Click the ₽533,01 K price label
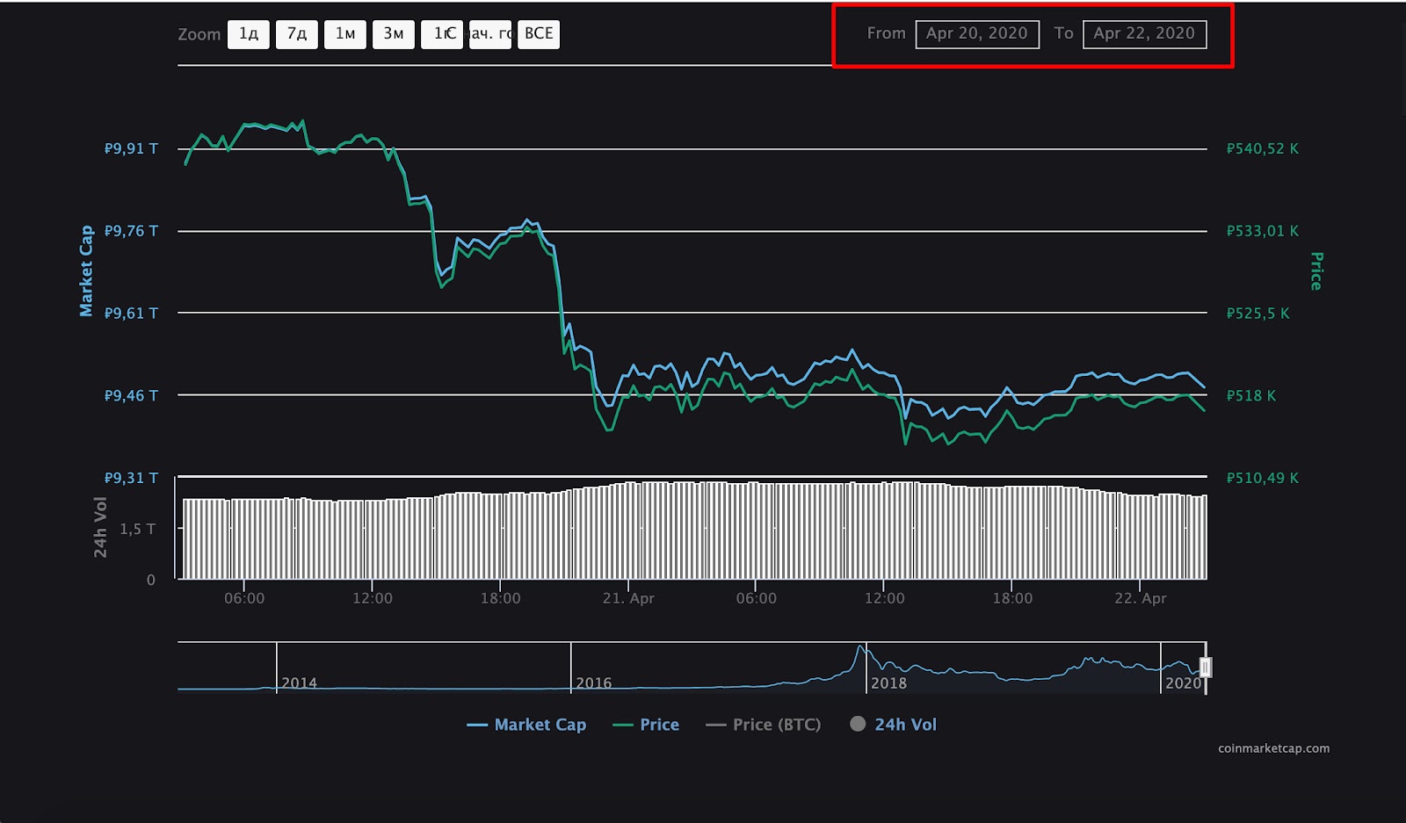The image size is (1406, 823). point(1263,231)
